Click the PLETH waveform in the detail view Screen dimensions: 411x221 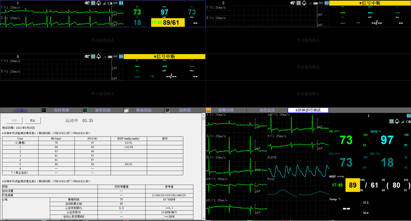pyautogui.click(x=298, y=171)
